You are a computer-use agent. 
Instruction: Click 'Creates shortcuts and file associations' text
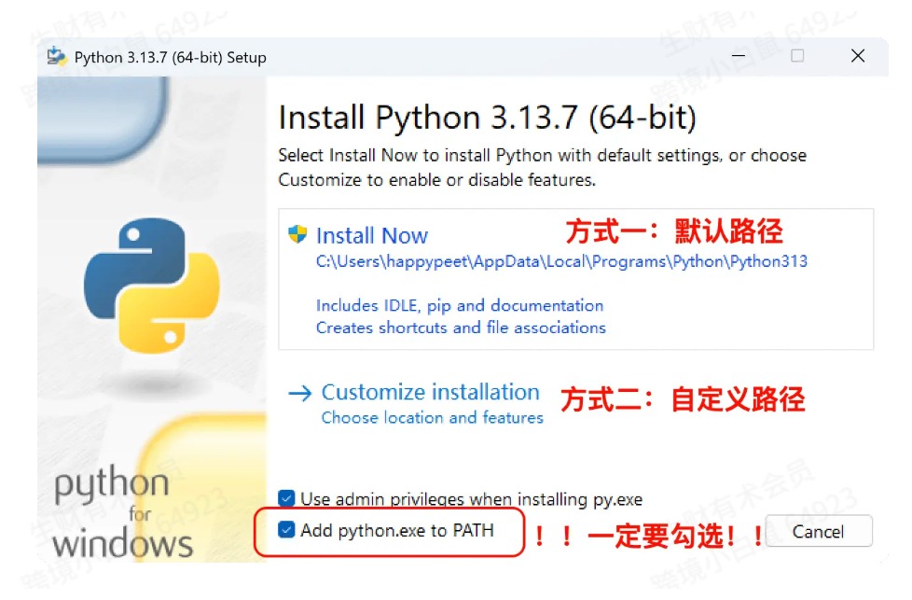pyautogui.click(x=461, y=328)
